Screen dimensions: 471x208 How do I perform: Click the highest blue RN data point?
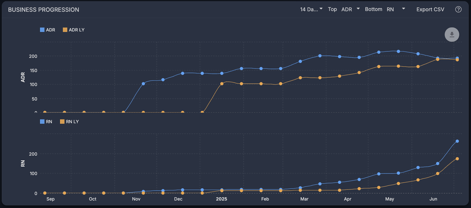[457, 141]
